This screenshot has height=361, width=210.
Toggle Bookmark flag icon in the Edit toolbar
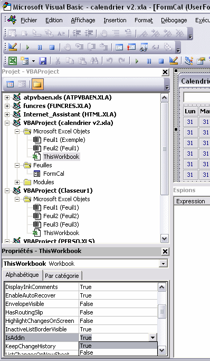click(x=144, y=34)
